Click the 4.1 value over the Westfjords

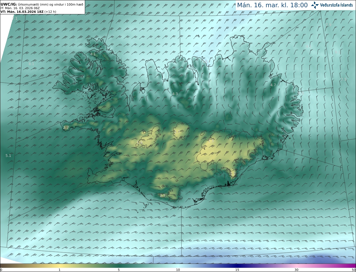point(93,54)
